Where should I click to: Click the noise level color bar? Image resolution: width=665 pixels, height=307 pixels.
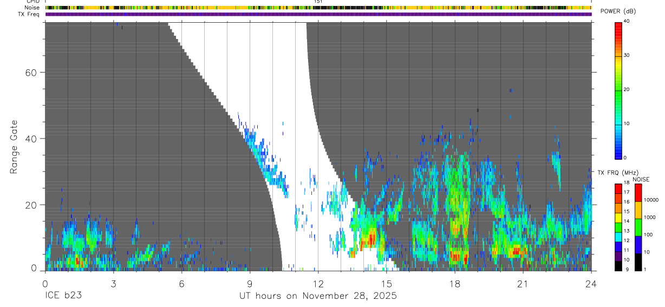[638, 227]
